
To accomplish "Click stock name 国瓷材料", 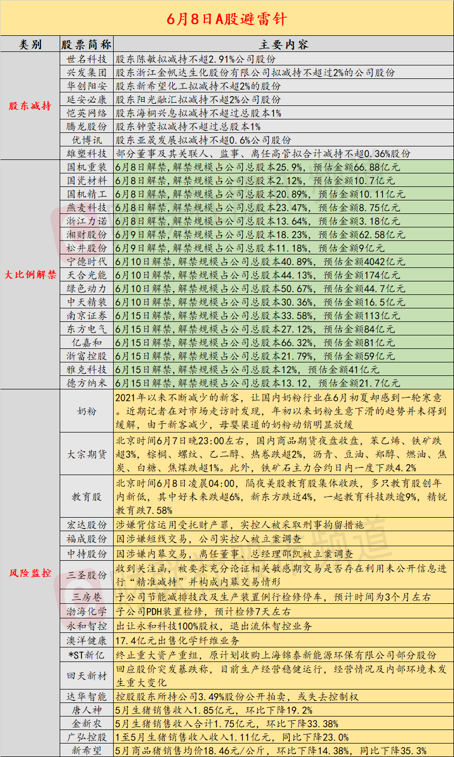I will point(87,181).
